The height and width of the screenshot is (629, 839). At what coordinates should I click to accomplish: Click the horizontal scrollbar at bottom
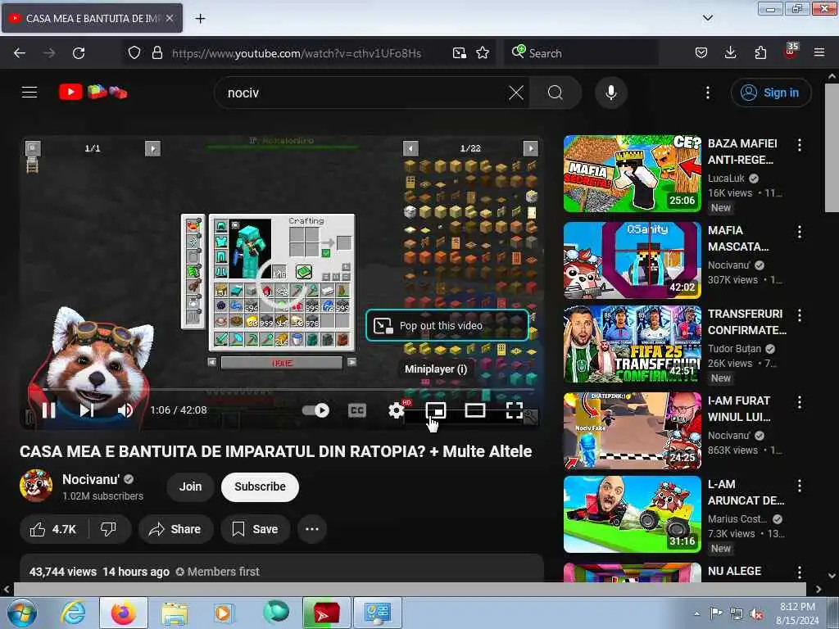click(x=410, y=589)
